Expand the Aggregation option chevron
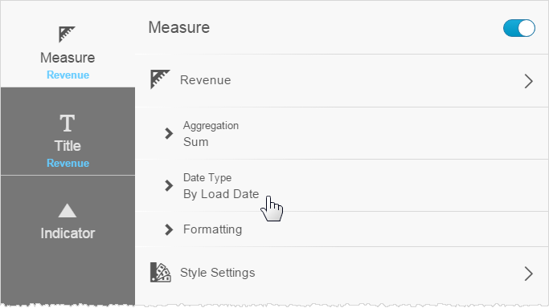The image size is (549, 308). click(169, 133)
